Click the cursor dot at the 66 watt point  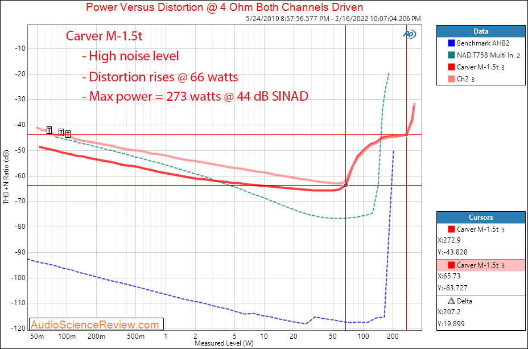click(345, 185)
